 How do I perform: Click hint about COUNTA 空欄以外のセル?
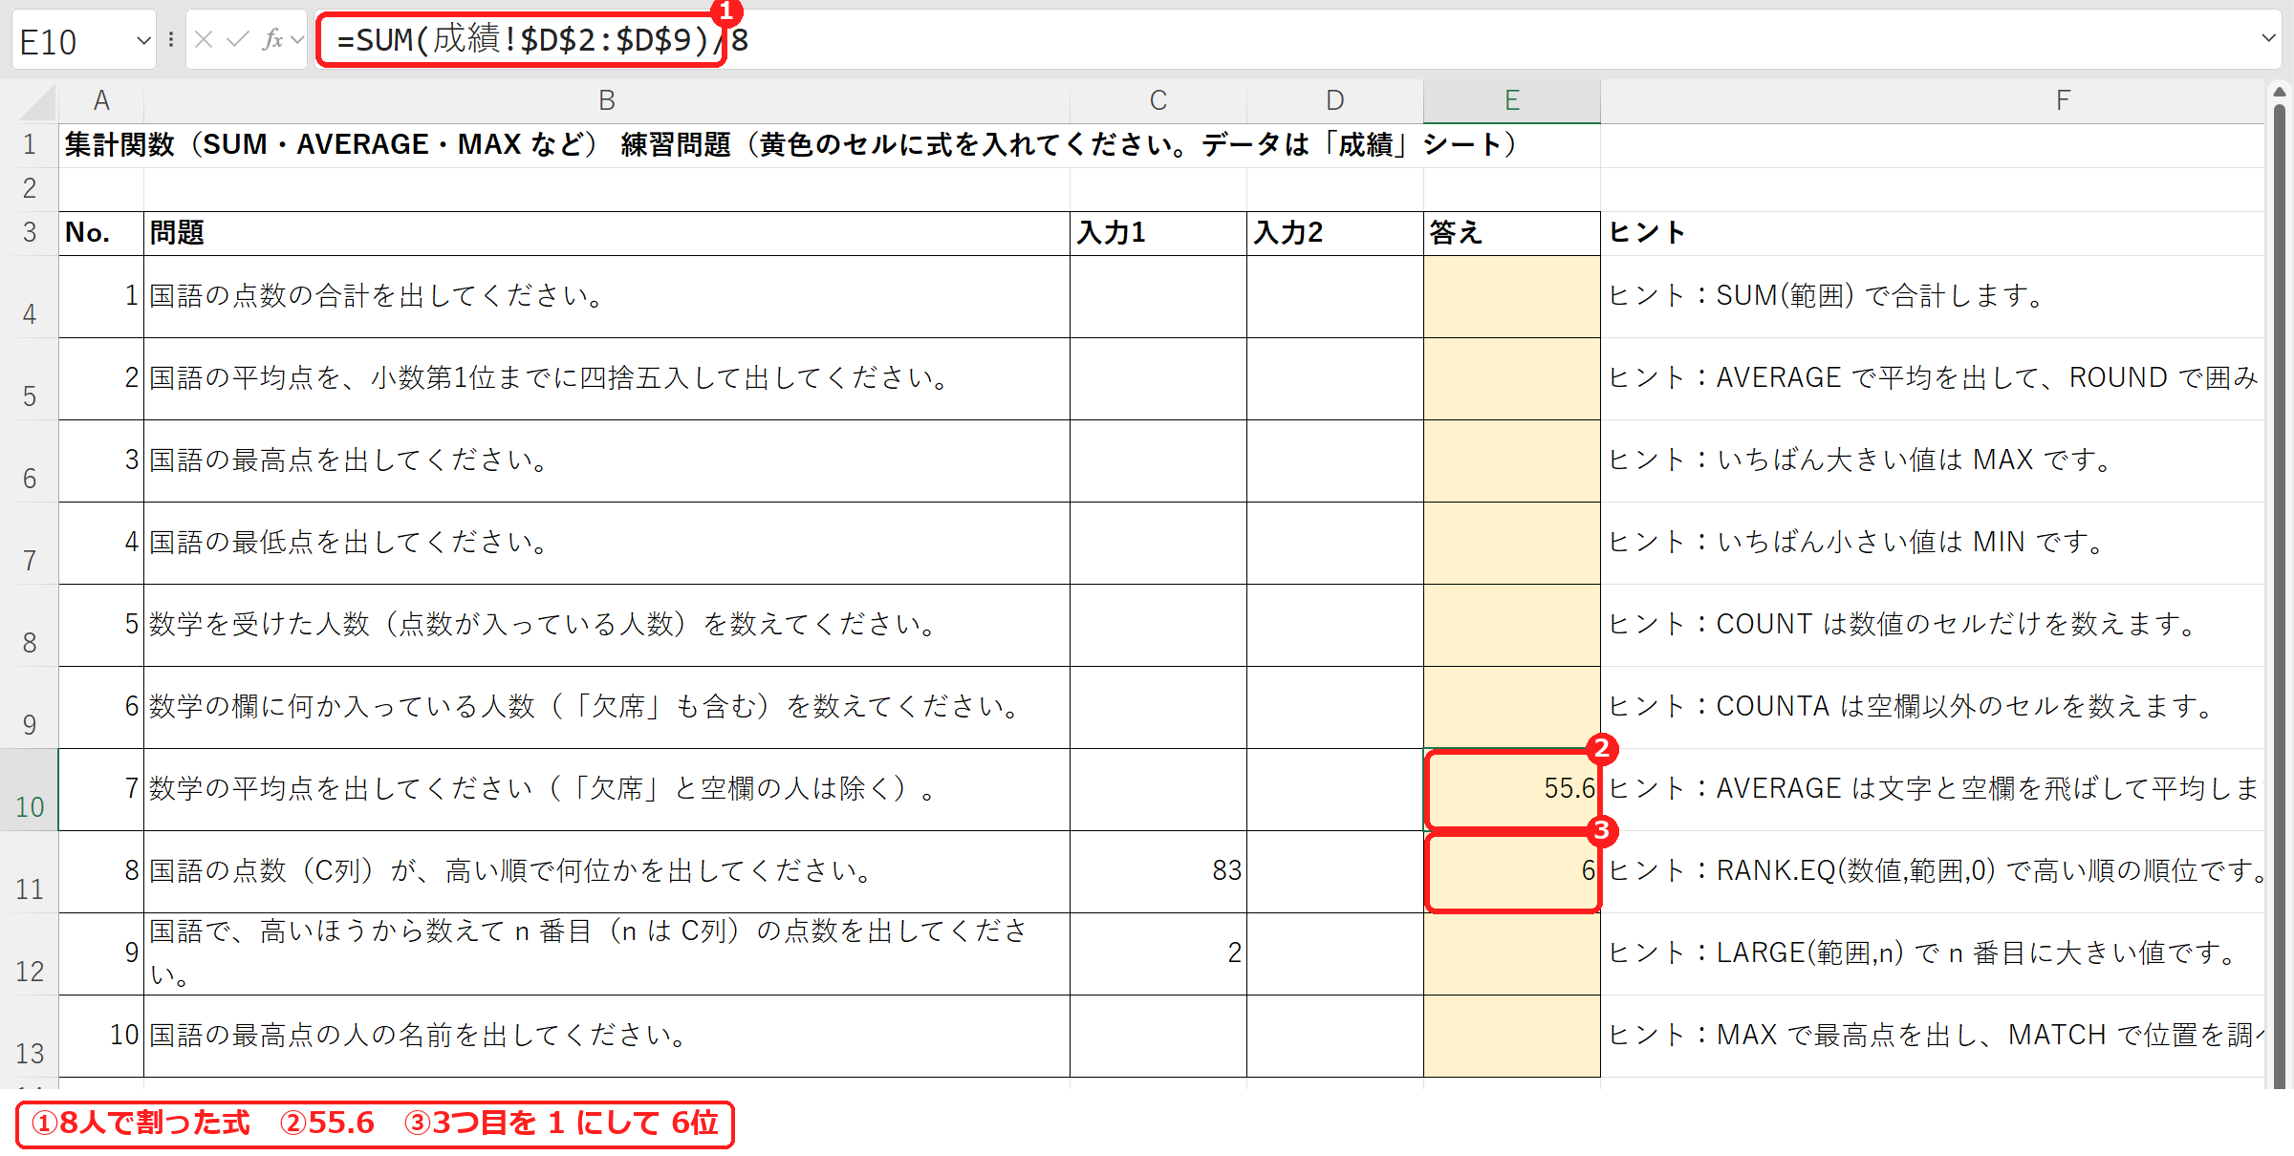click(x=1933, y=707)
